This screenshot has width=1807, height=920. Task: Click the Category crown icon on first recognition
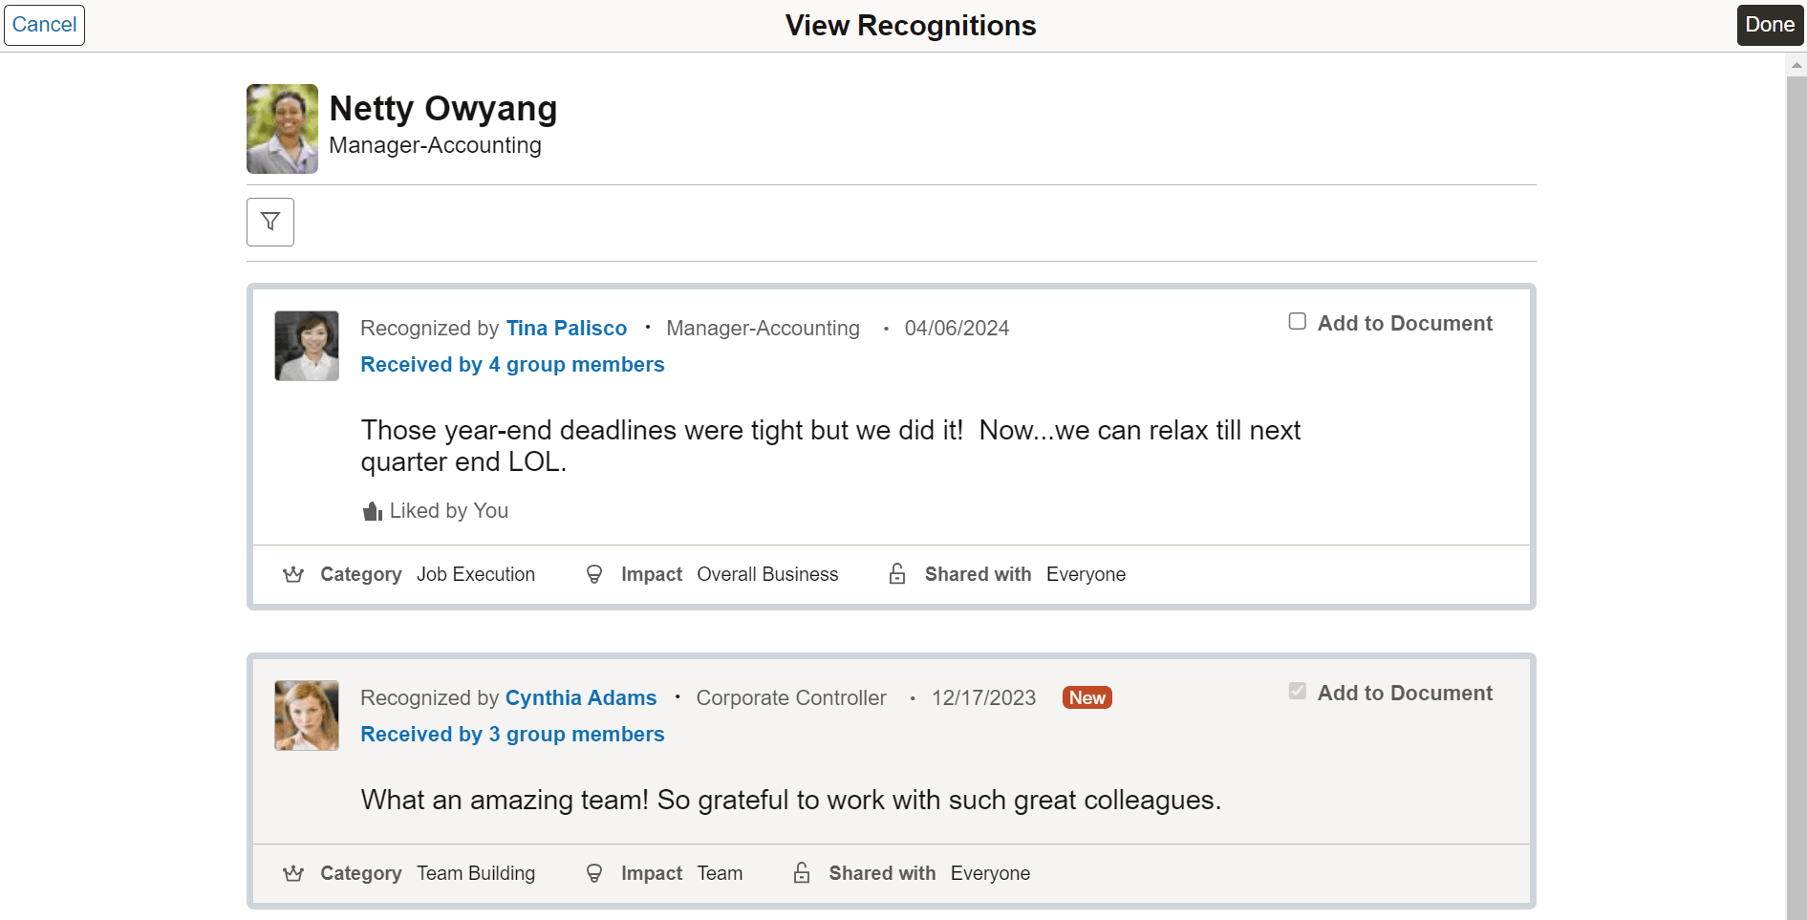tap(293, 574)
